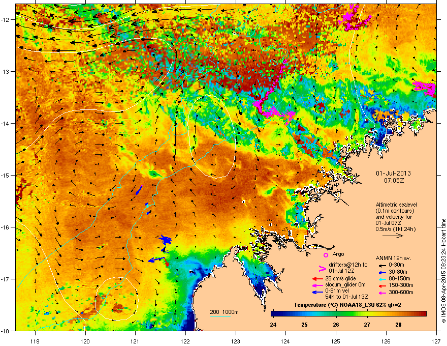The height and width of the screenshot is (346, 447).
Task: Click the 'slocum_glider 0m' legend label
Action: coord(345,285)
